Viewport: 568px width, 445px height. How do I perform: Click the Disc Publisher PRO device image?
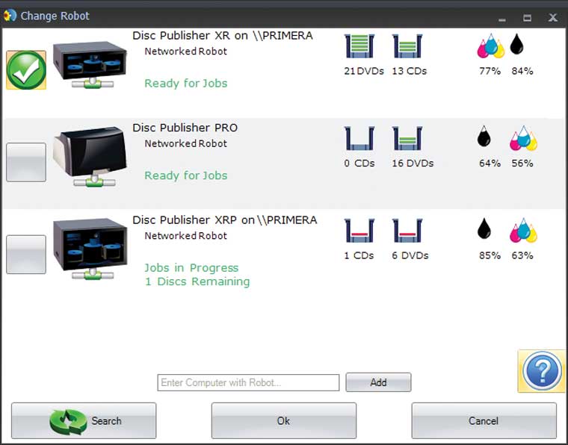coord(90,156)
